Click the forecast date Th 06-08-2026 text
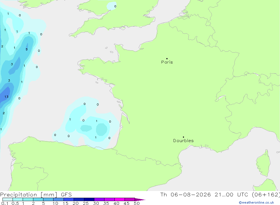This screenshot has width=280, height=205. point(185,194)
